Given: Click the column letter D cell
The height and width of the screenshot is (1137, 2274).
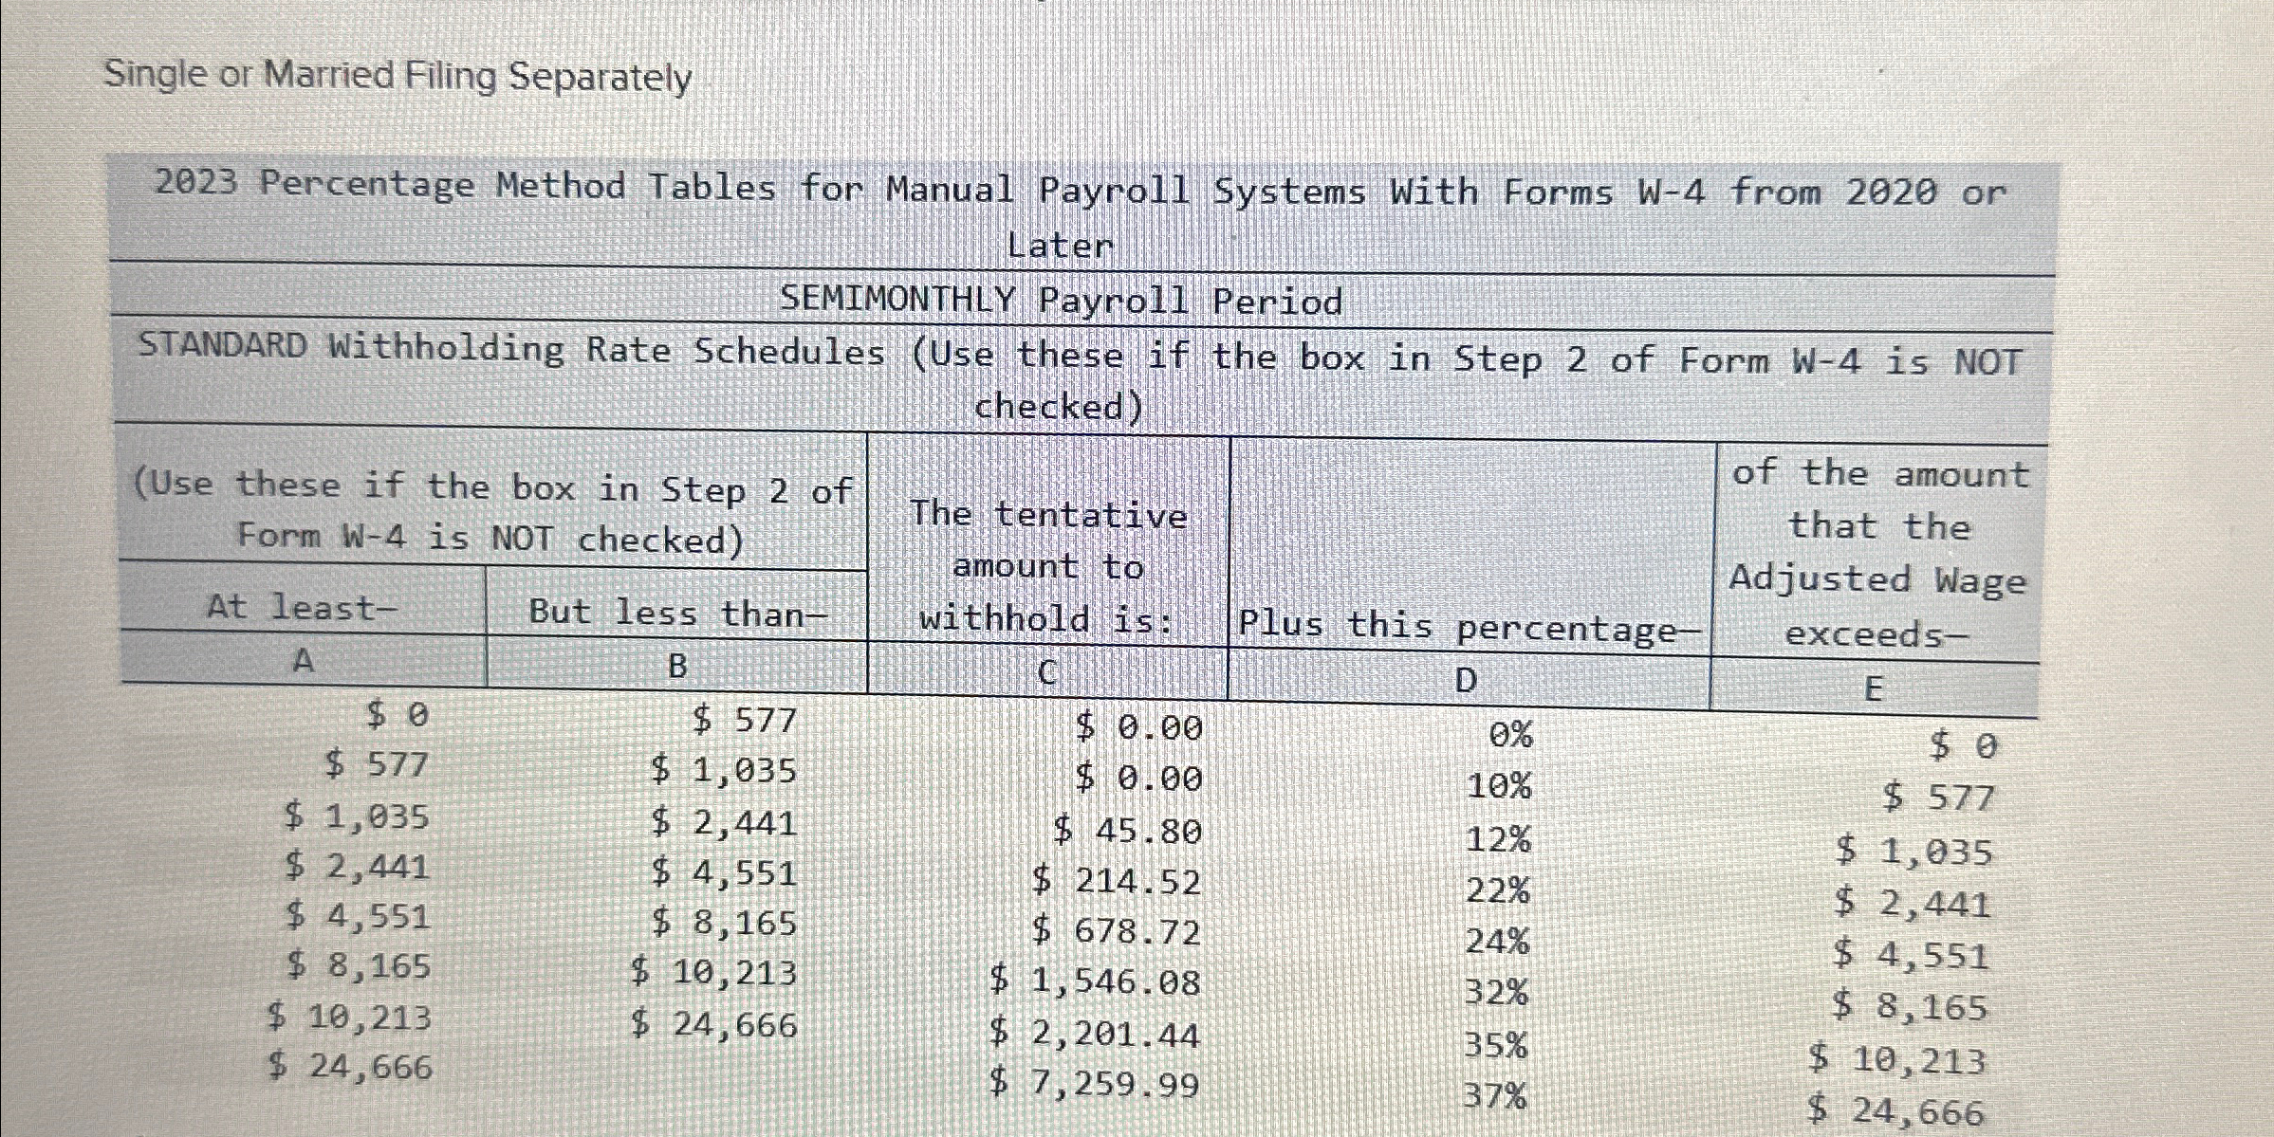Looking at the screenshot, I should pos(1466,680).
